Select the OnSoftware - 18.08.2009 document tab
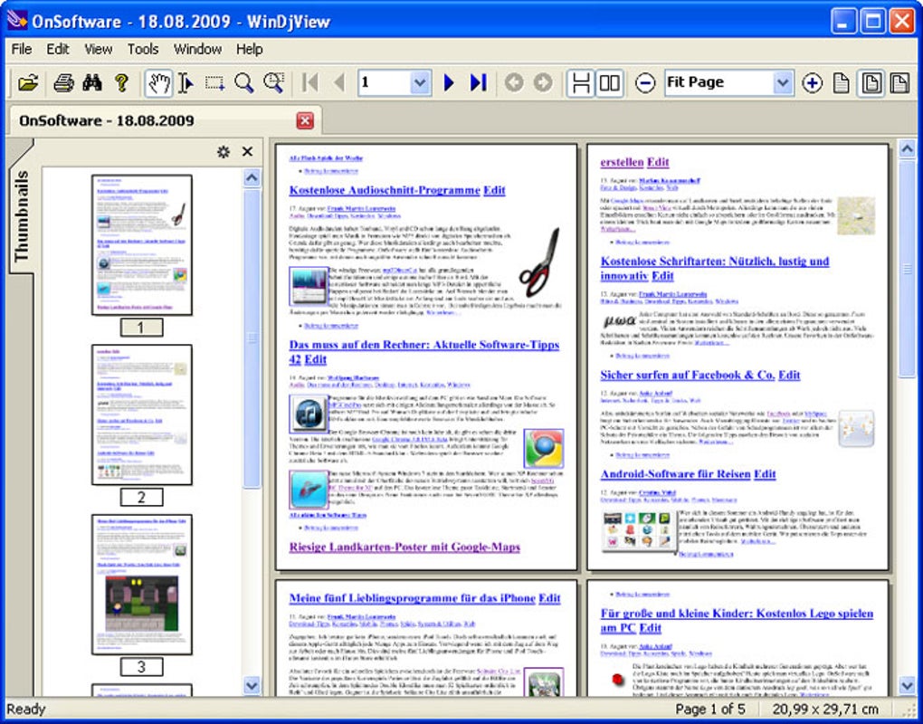 point(107,120)
